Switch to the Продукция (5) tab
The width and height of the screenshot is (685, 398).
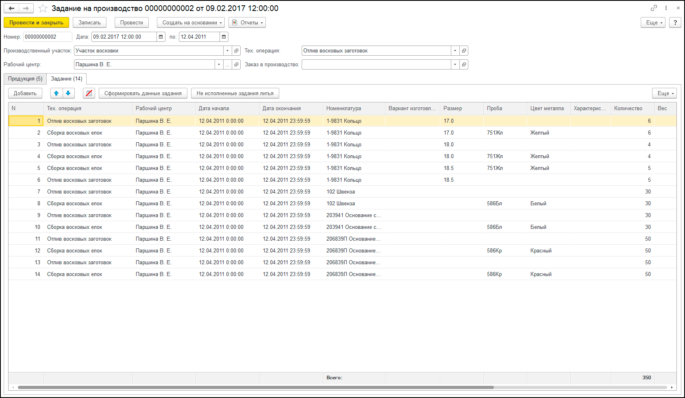click(x=25, y=79)
